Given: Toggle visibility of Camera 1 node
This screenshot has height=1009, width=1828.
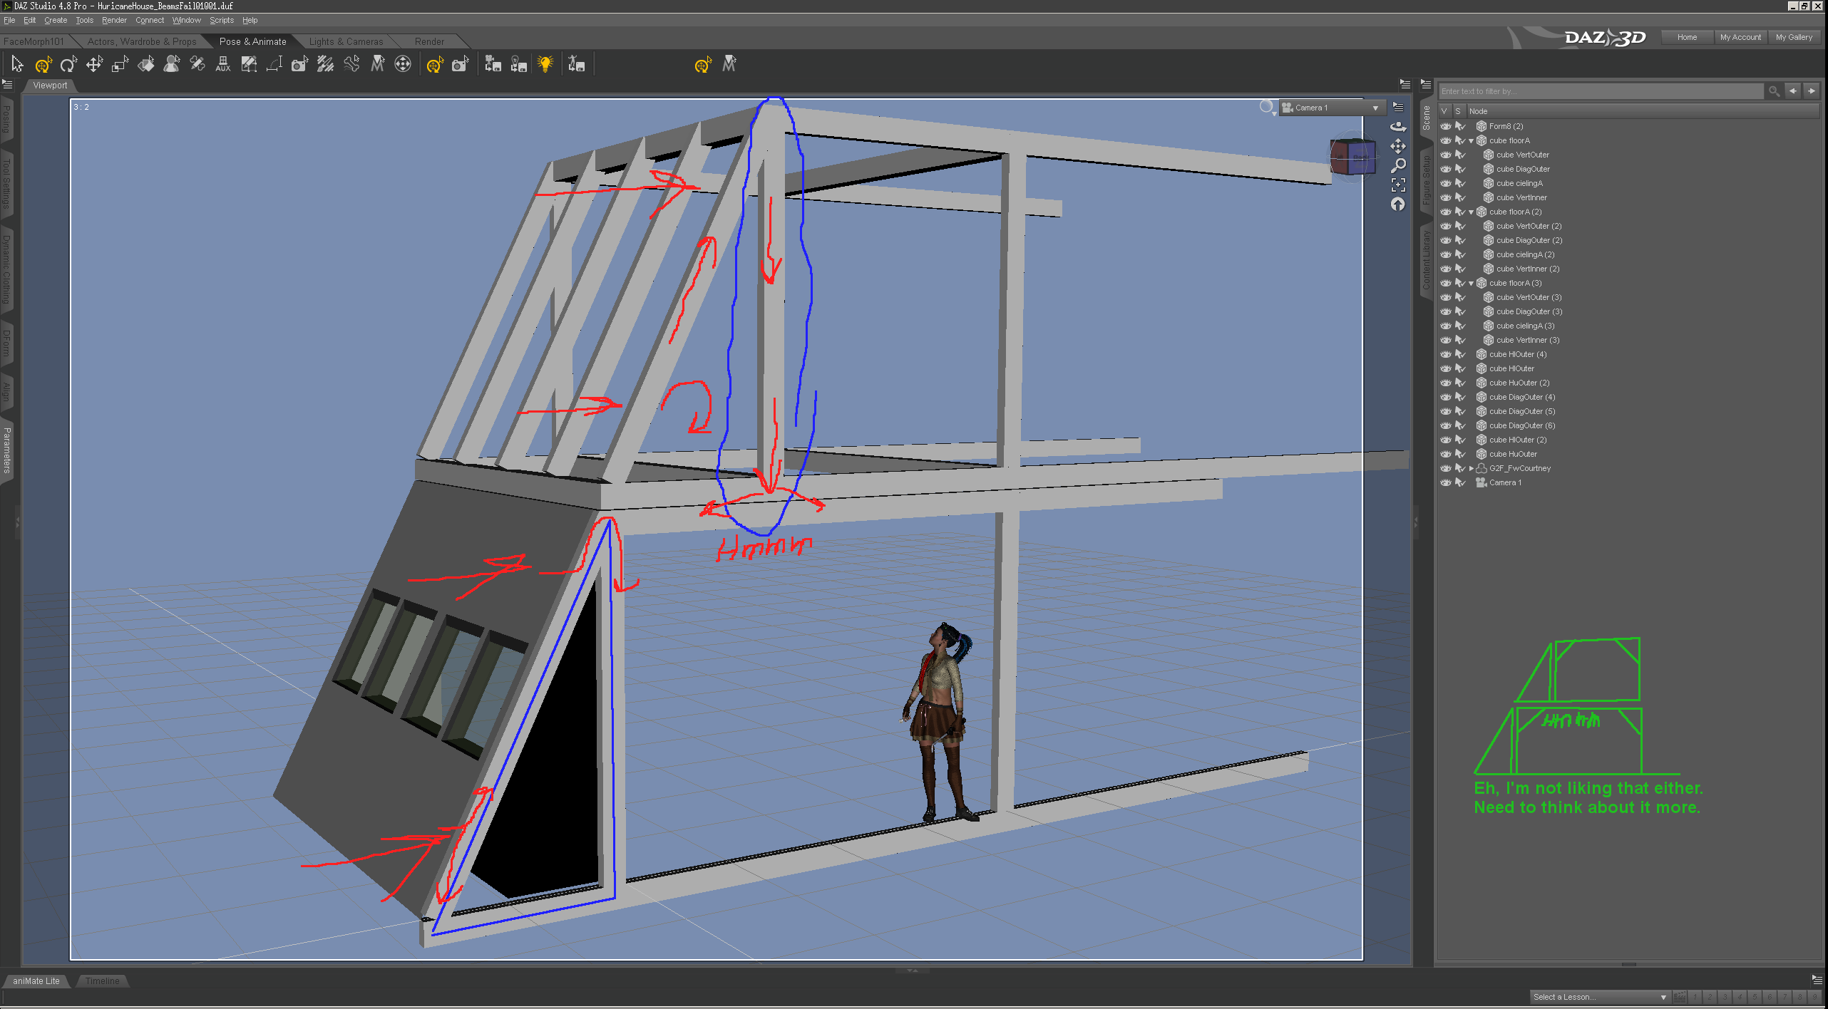Looking at the screenshot, I should (x=1445, y=482).
